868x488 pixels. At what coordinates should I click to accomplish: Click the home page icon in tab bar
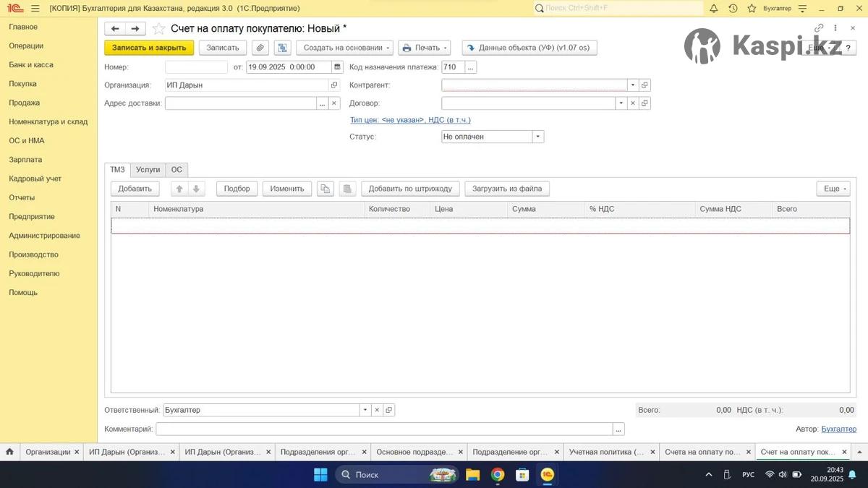9,452
